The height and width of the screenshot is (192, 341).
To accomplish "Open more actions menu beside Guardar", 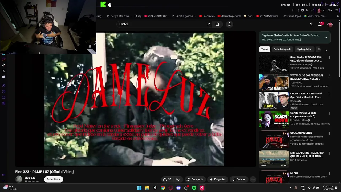I will [253, 179].
